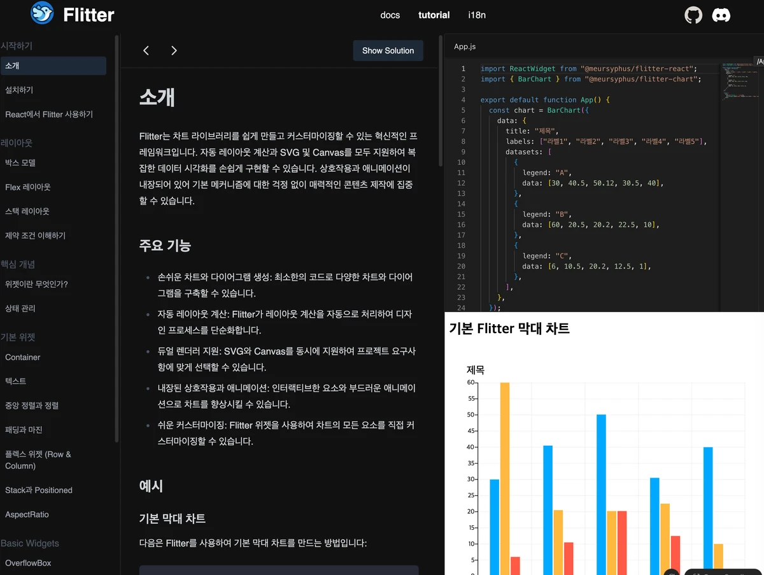Screen dimensions: 764x575
Task: Click the 기본 위젯 section heading
Action: coord(18,337)
